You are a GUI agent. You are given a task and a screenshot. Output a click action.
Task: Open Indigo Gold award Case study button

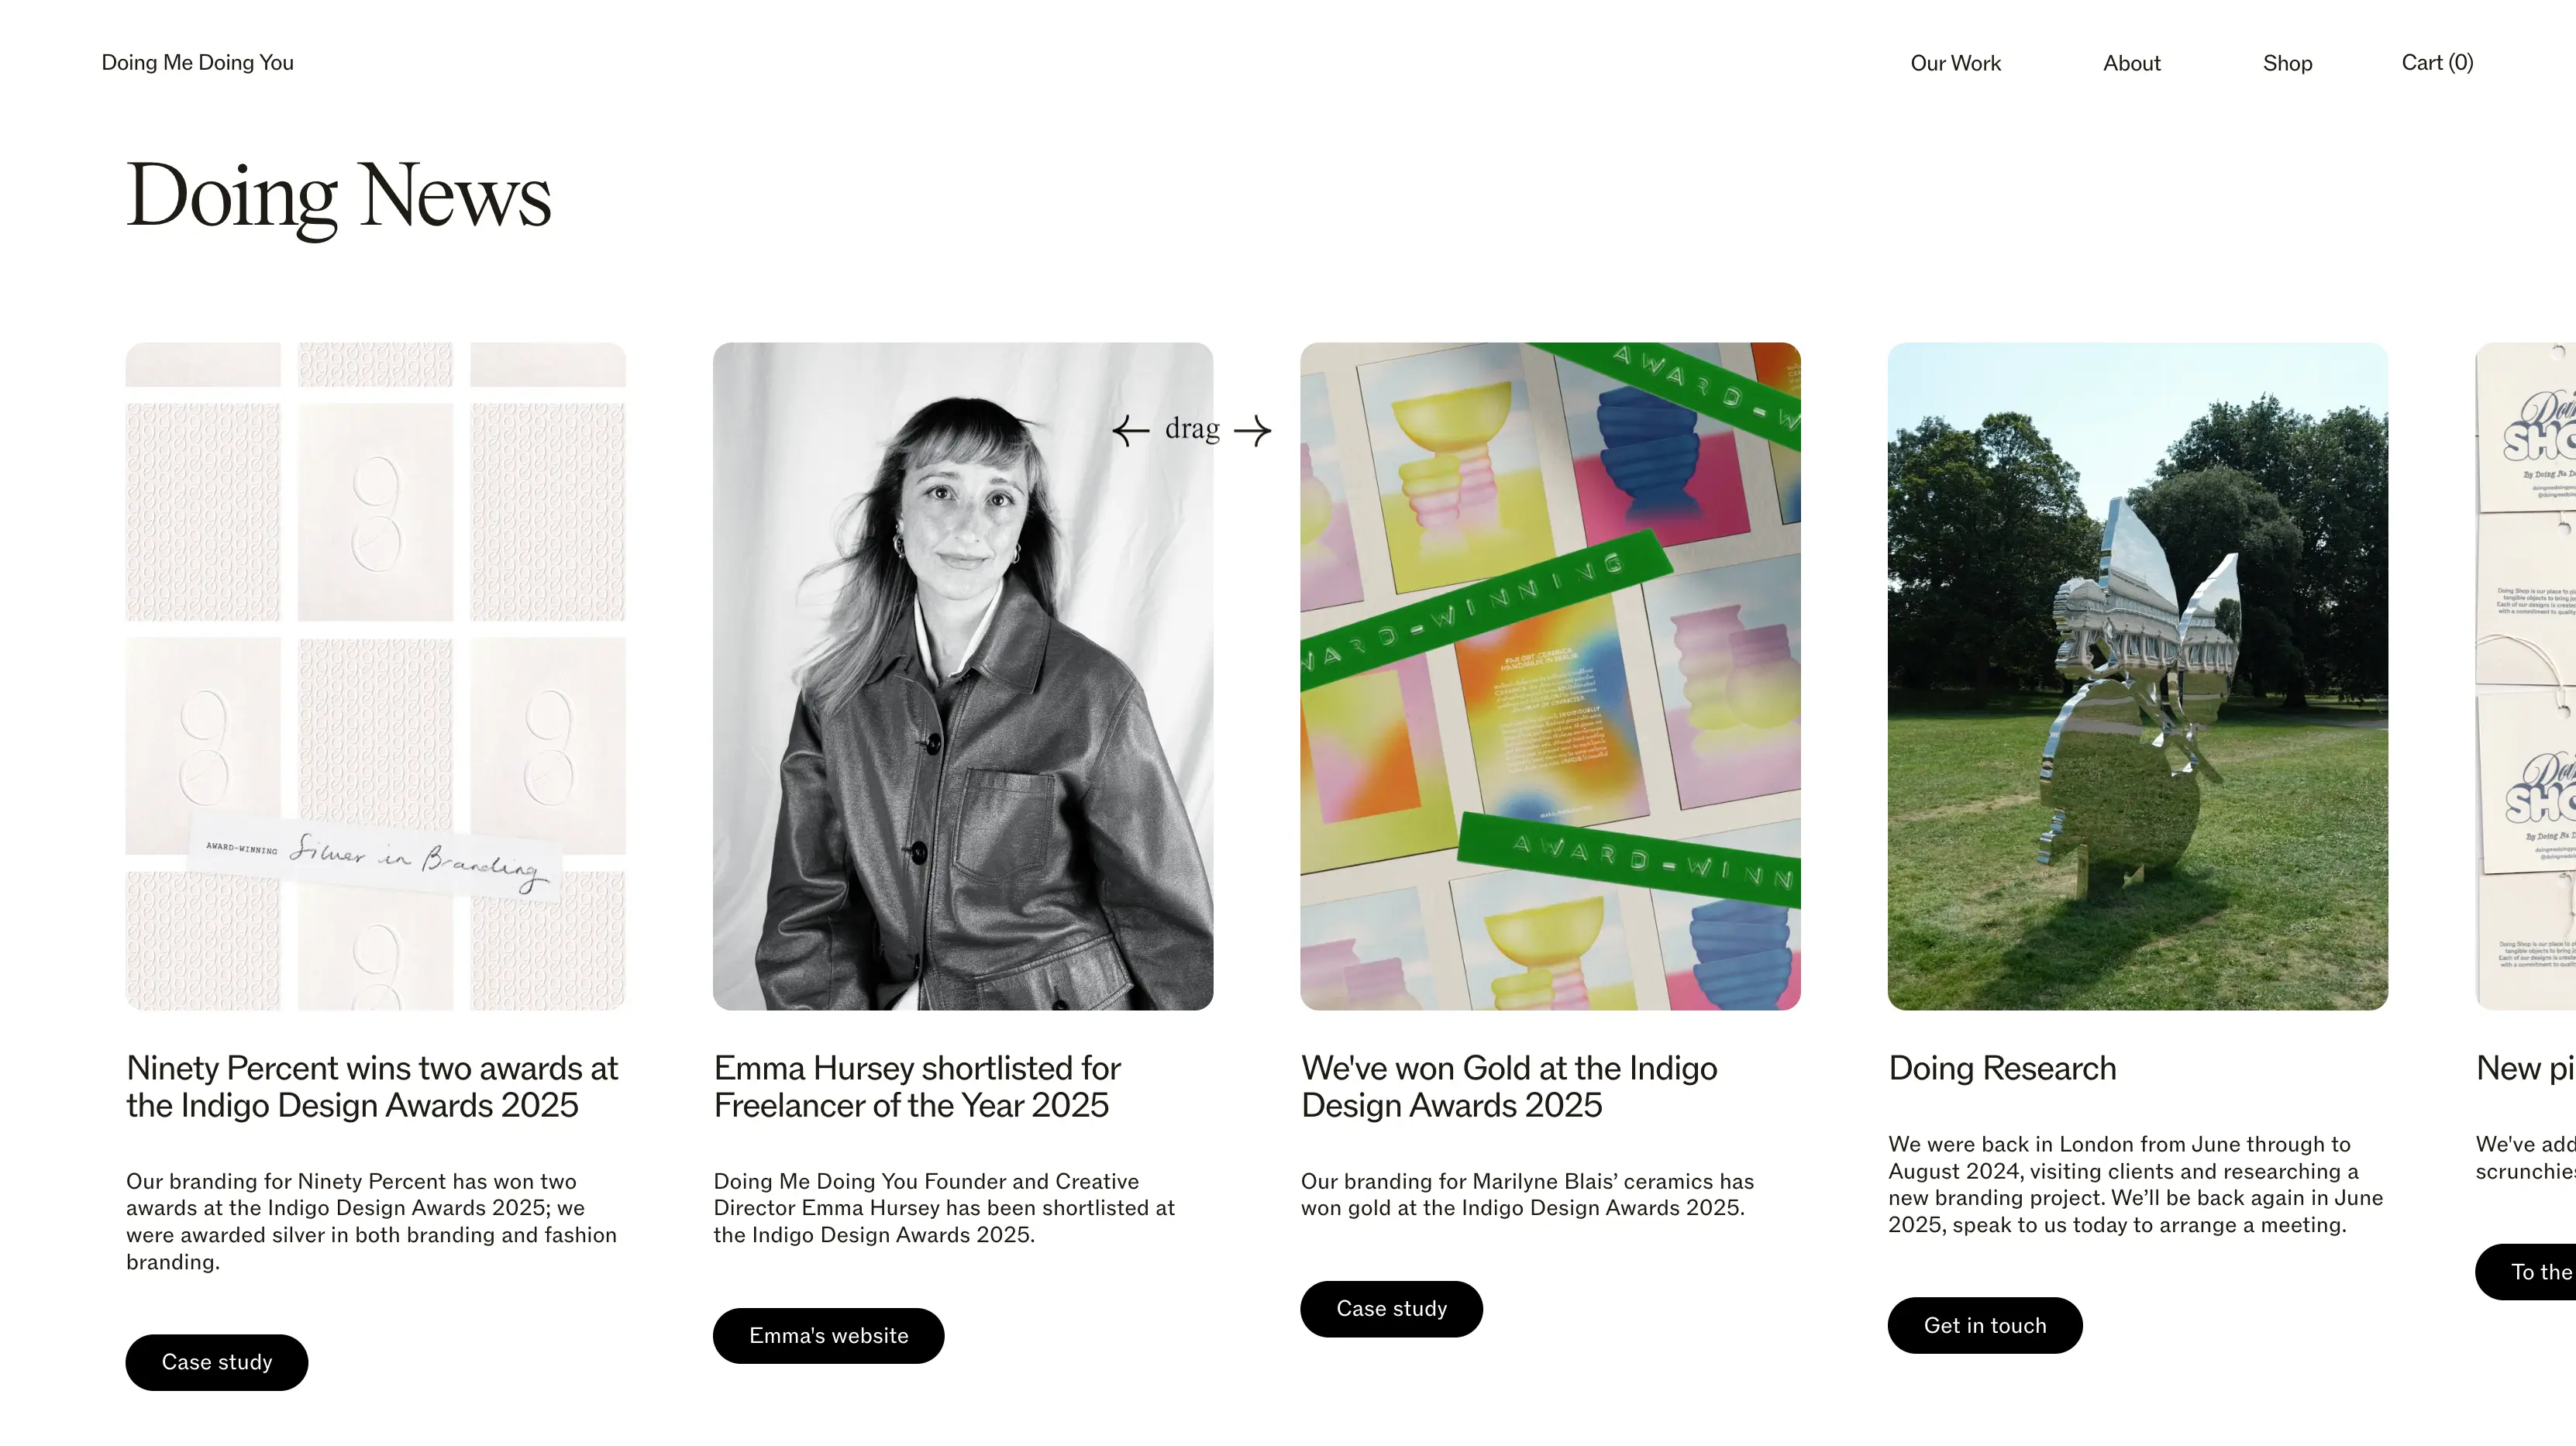coord(1391,1309)
